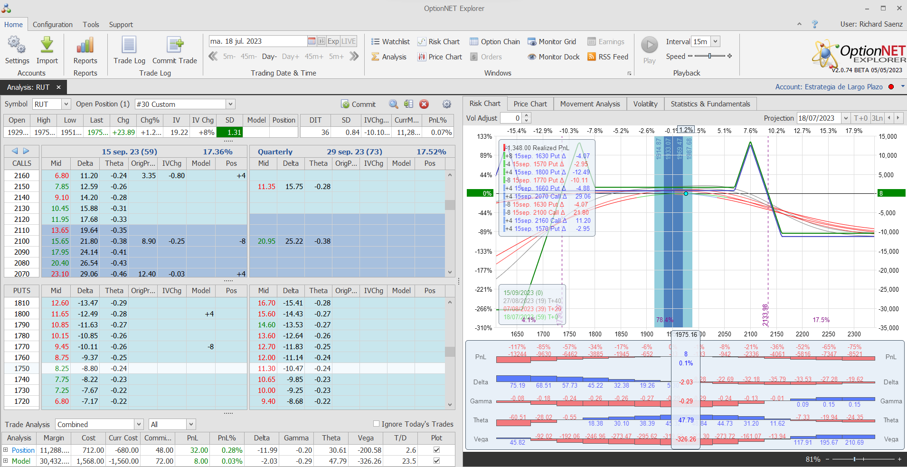907x467 pixels.
Task: Switch to the Movement Analysis tab
Action: [x=590, y=104]
